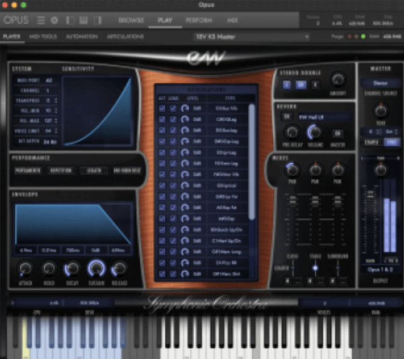Toggle Active checkbox in G0 Lyrical row
Screen dimensions: 404x359
pyautogui.click(x=162, y=185)
